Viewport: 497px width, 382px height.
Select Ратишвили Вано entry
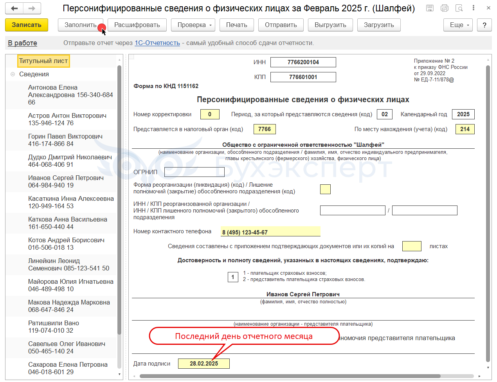click(x=54, y=327)
